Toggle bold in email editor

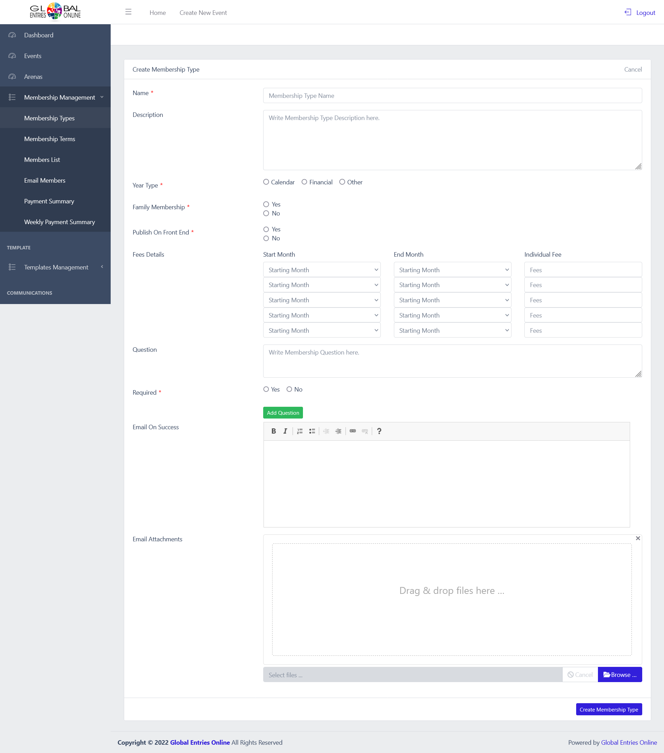[x=274, y=431]
